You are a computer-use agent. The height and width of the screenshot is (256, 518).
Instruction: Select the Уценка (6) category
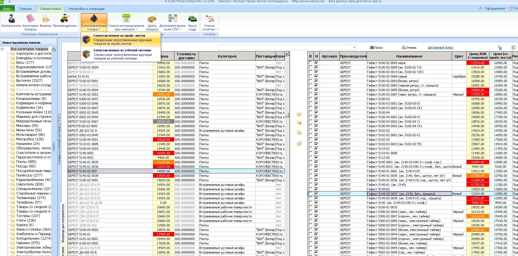pyautogui.click(x=25, y=225)
